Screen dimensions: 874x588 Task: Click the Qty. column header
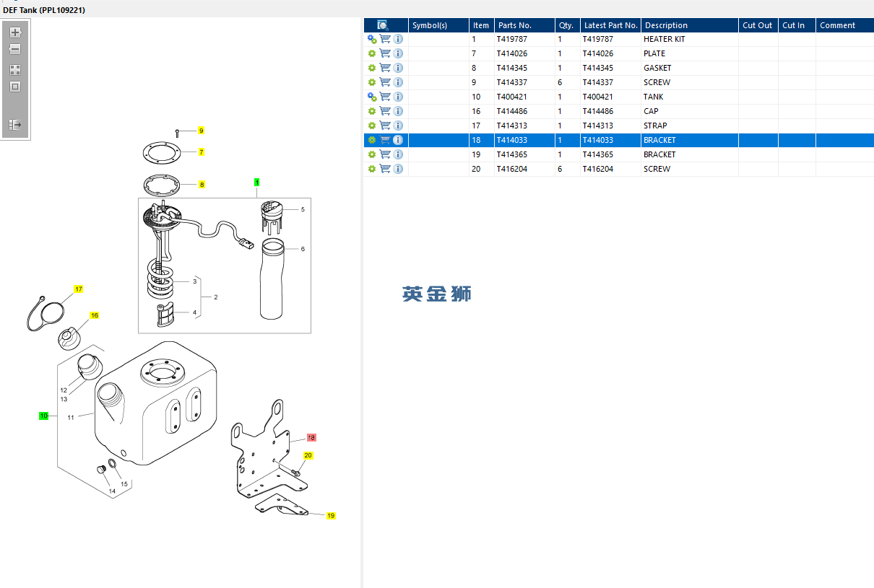click(x=567, y=25)
